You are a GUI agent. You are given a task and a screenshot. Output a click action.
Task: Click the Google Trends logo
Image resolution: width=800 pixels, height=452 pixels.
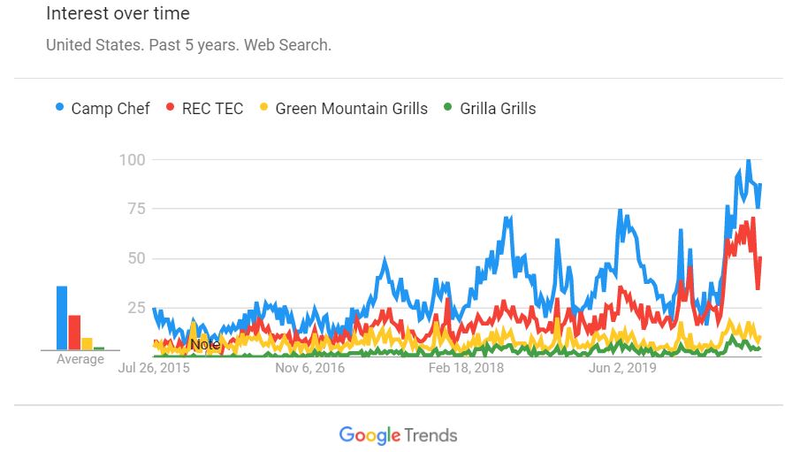click(399, 435)
